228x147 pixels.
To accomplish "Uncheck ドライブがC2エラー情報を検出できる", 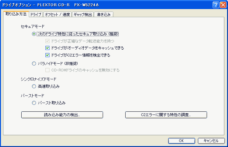I will (x=47, y=55).
